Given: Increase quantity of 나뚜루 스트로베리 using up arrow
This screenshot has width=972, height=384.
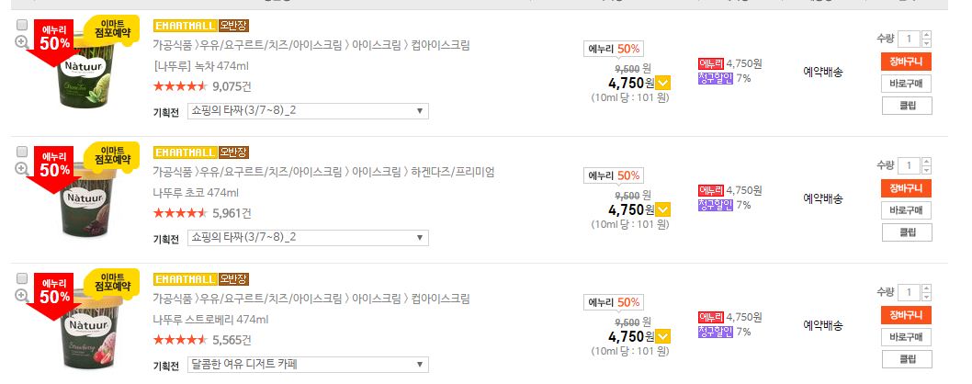Looking at the screenshot, I should click(x=926, y=288).
